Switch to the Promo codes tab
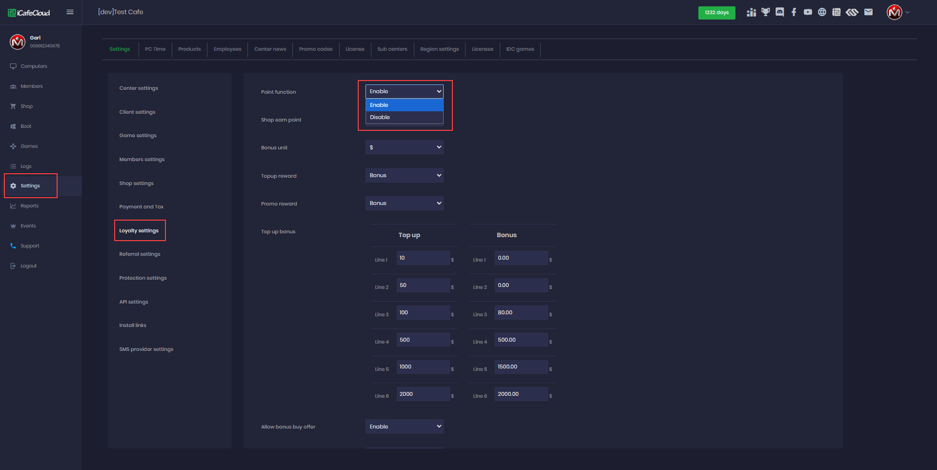 [316, 49]
